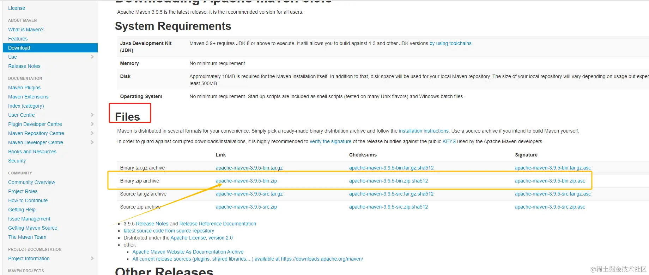Image resolution: width=649 pixels, height=275 pixels.
Task: Expand the Maven Repository Centre chevron
Action: click(x=92, y=133)
